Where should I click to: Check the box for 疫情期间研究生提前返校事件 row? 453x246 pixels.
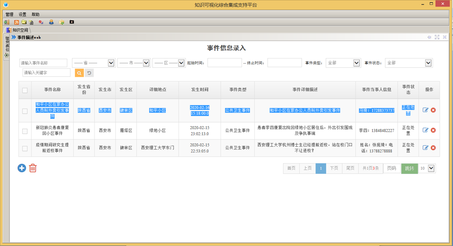point(25,149)
